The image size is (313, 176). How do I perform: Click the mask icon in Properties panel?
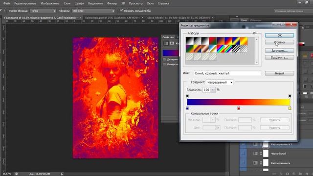coord(172,44)
